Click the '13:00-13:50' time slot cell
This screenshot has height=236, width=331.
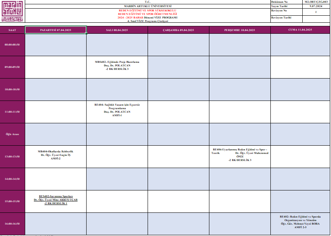(x=12, y=157)
